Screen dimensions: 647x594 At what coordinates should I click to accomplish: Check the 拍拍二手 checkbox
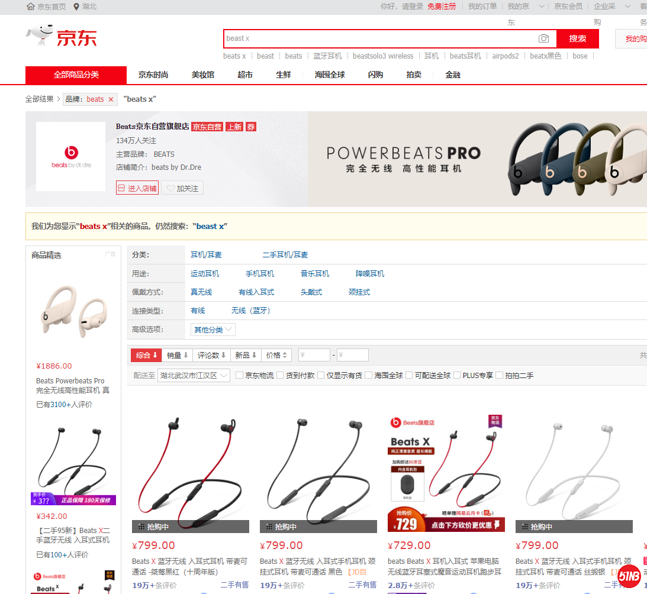point(499,375)
